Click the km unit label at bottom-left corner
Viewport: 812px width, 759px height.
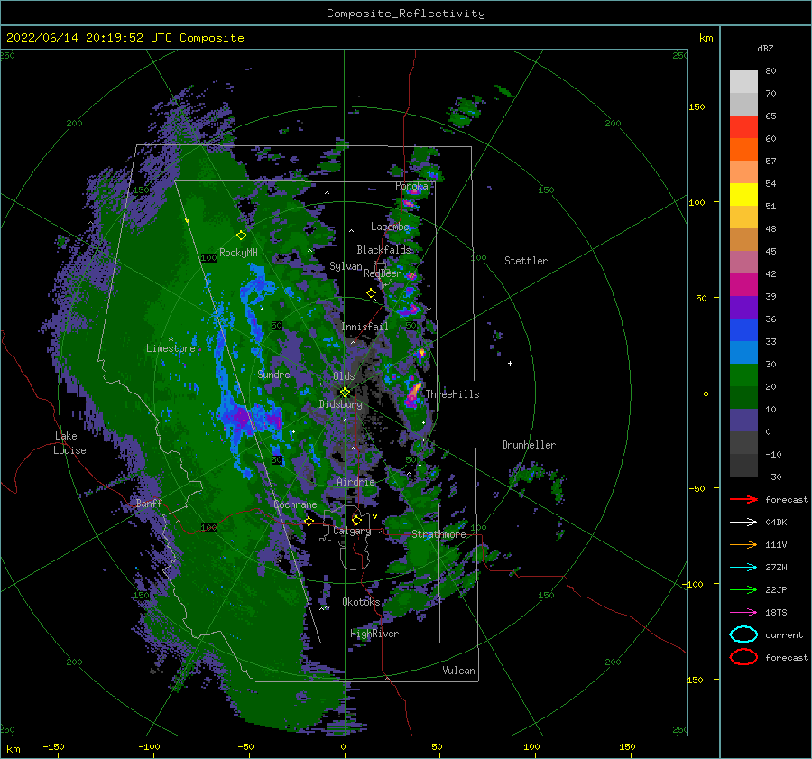[14, 749]
